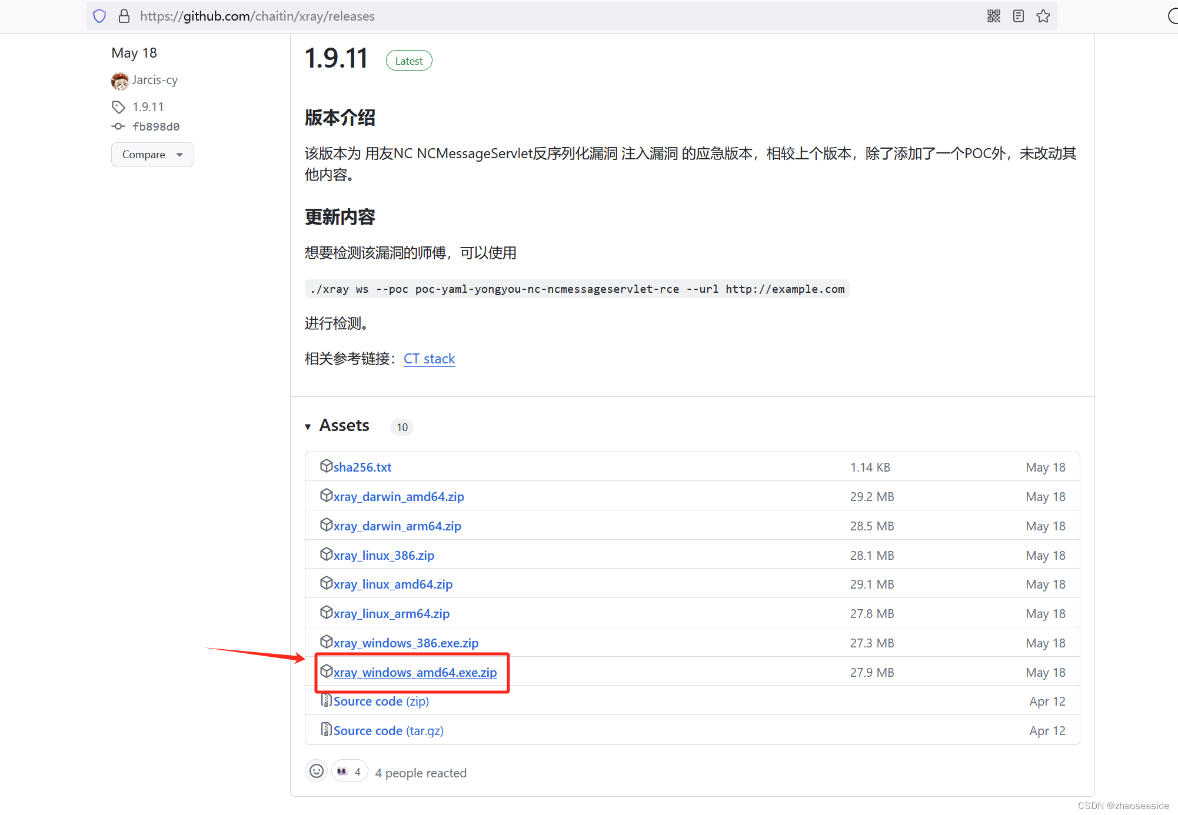Open commit fb898d0
1178x815 pixels.
(156, 126)
